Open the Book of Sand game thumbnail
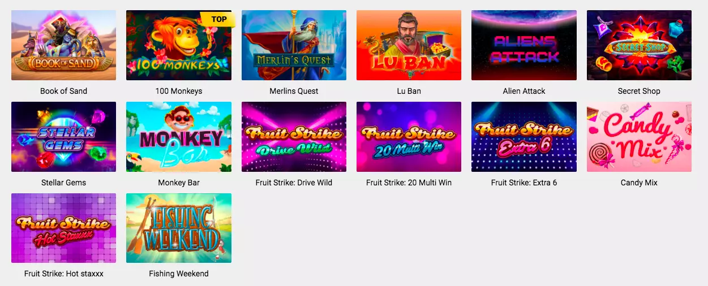 point(63,45)
